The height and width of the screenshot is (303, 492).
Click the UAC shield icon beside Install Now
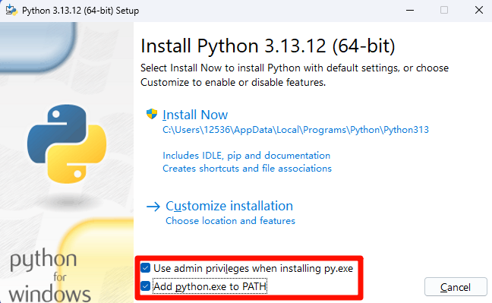pos(152,114)
